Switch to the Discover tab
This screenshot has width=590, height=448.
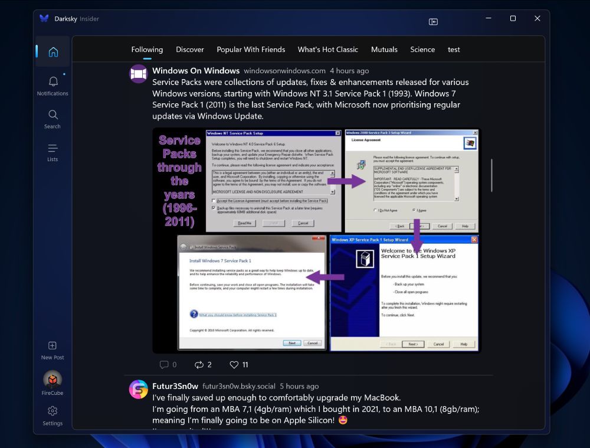(x=189, y=50)
